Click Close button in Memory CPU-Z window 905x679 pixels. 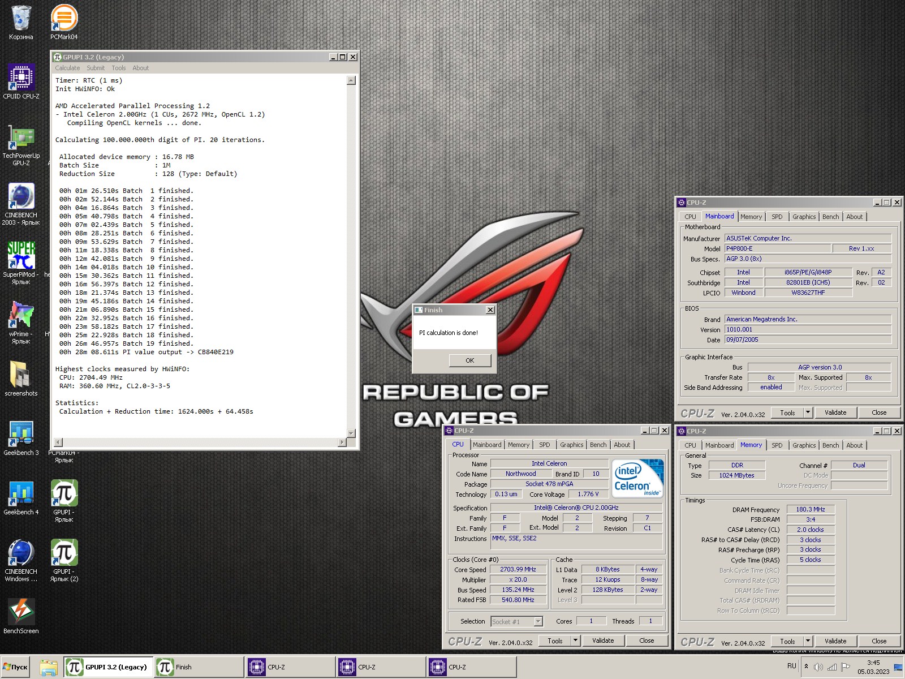pos(879,641)
